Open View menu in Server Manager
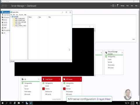 point(132,6)
